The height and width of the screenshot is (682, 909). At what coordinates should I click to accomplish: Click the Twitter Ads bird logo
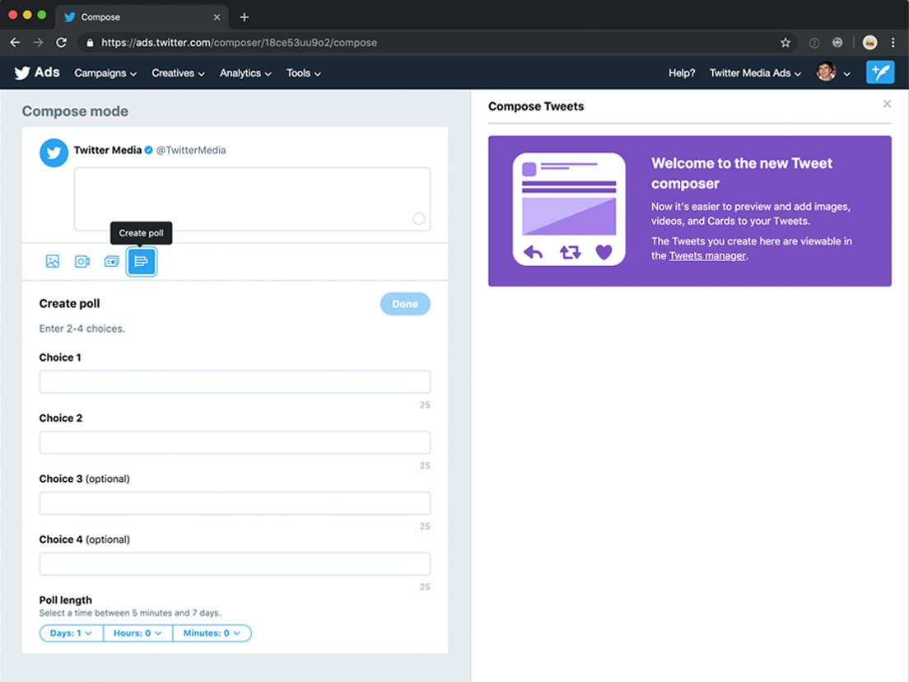tap(21, 72)
